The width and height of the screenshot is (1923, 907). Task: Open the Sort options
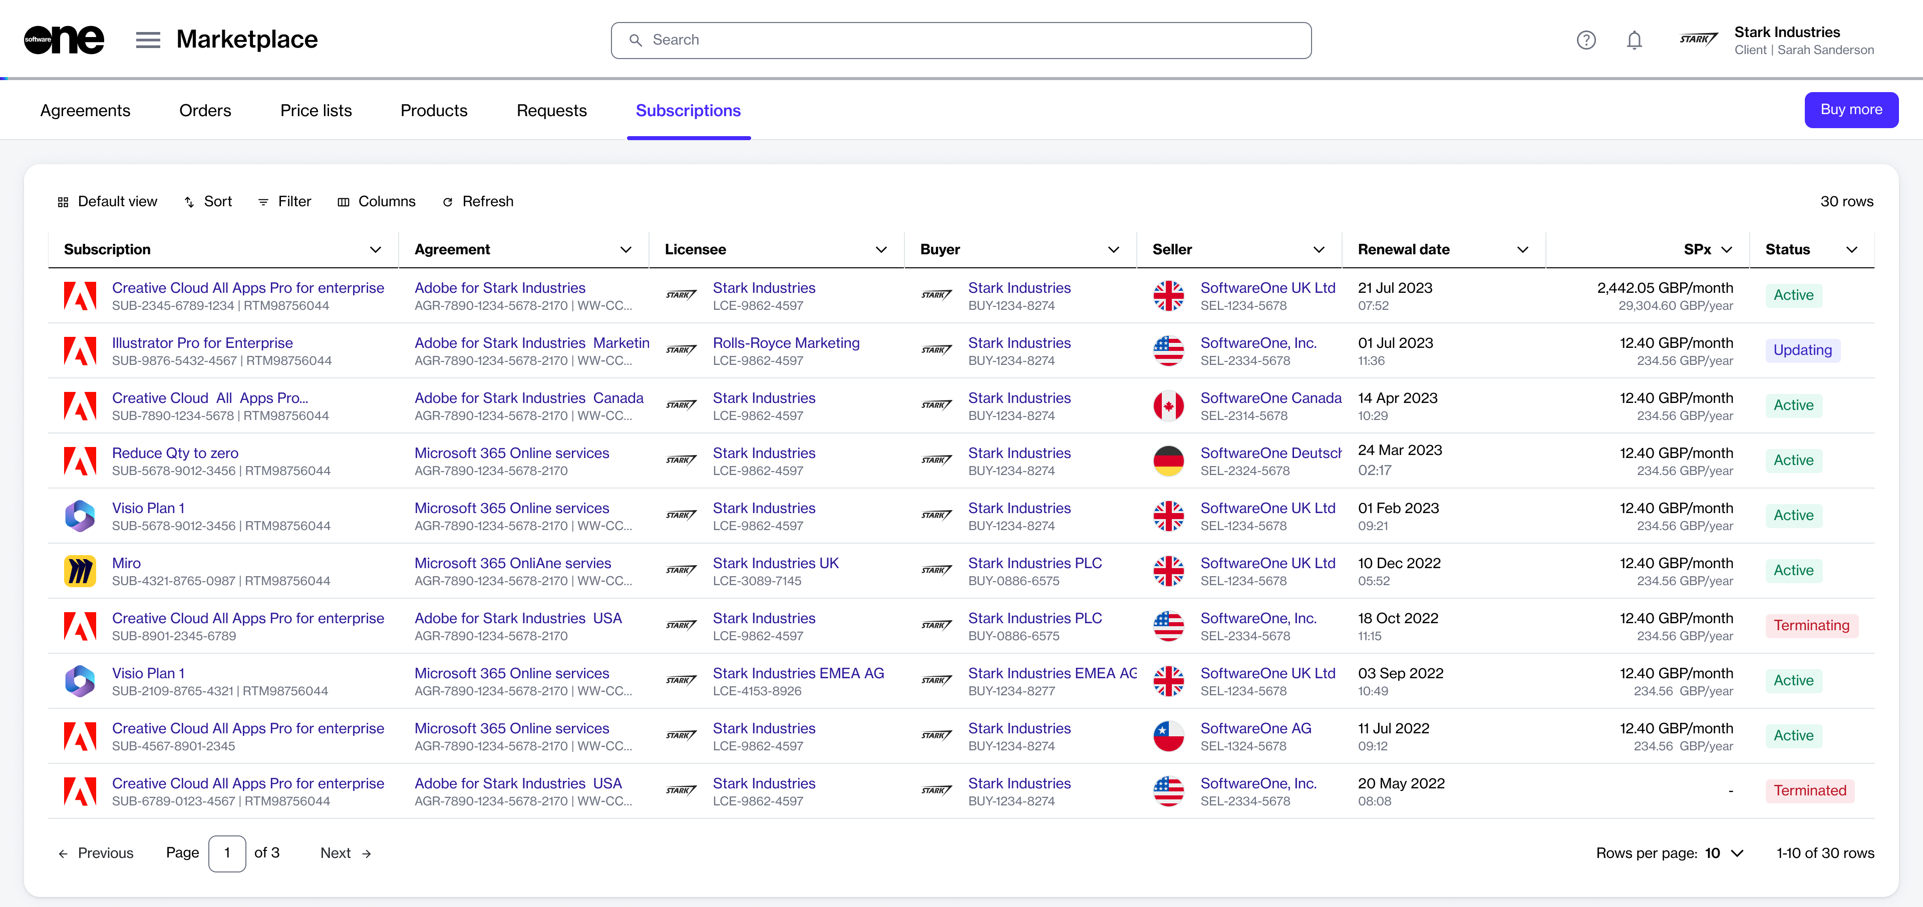[208, 201]
